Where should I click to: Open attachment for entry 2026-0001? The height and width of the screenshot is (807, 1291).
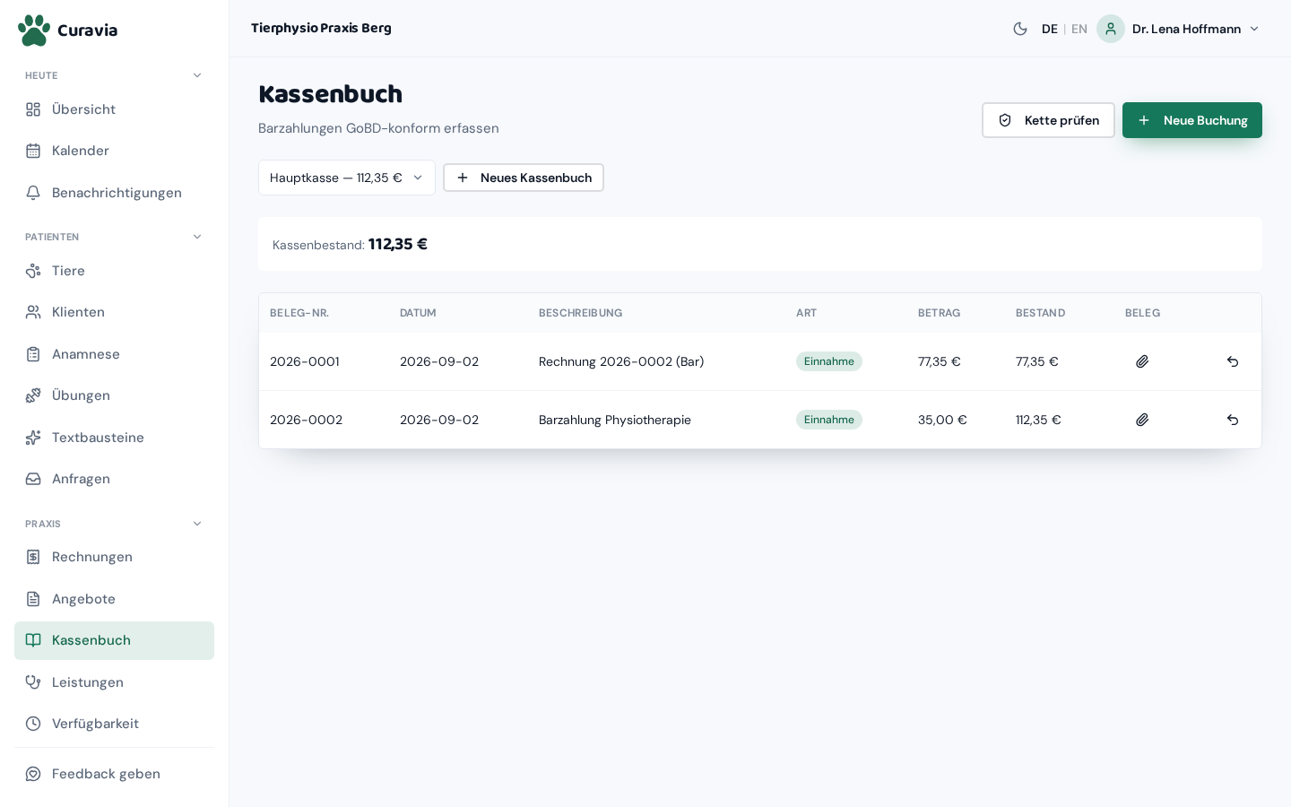click(1142, 361)
